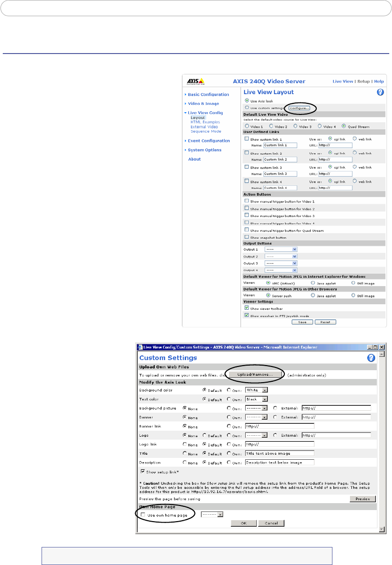Close the Custom Settings window
This screenshot has height=565, width=392.
coord(382,347)
